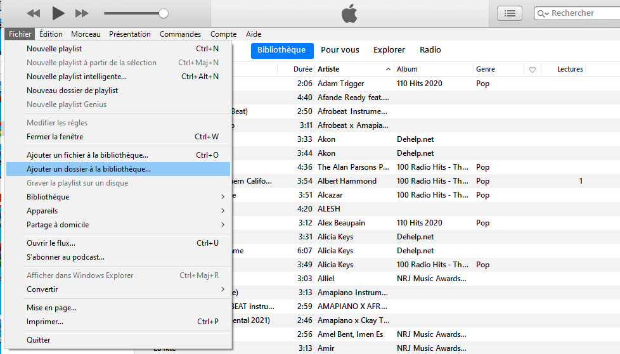Expand the Convertir submenu
The height and width of the screenshot is (354, 620).
coord(118,289)
